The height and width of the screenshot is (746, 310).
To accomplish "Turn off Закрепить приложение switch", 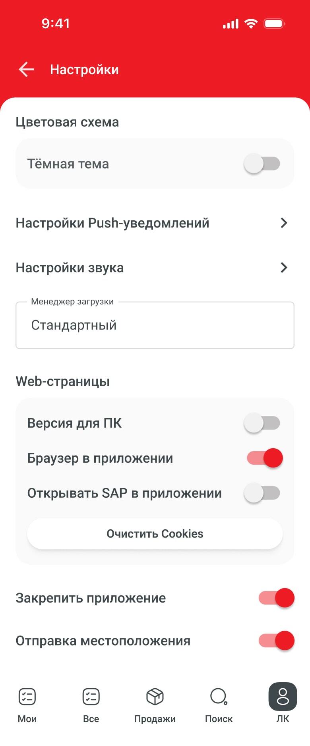I will [276, 598].
